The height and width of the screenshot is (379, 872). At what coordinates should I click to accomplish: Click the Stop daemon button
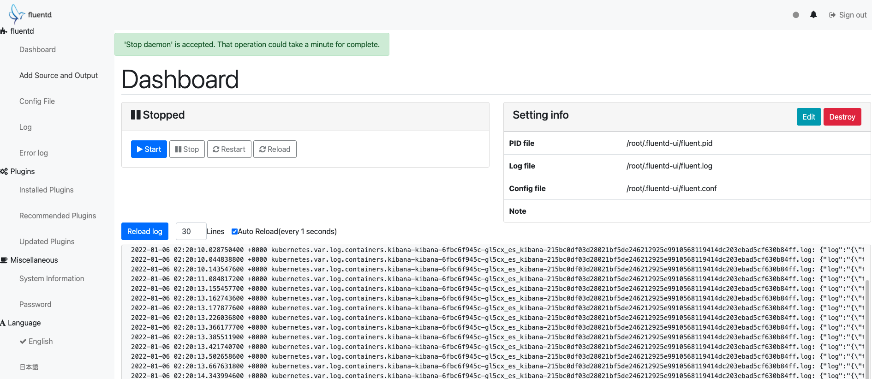(x=187, y=149)
